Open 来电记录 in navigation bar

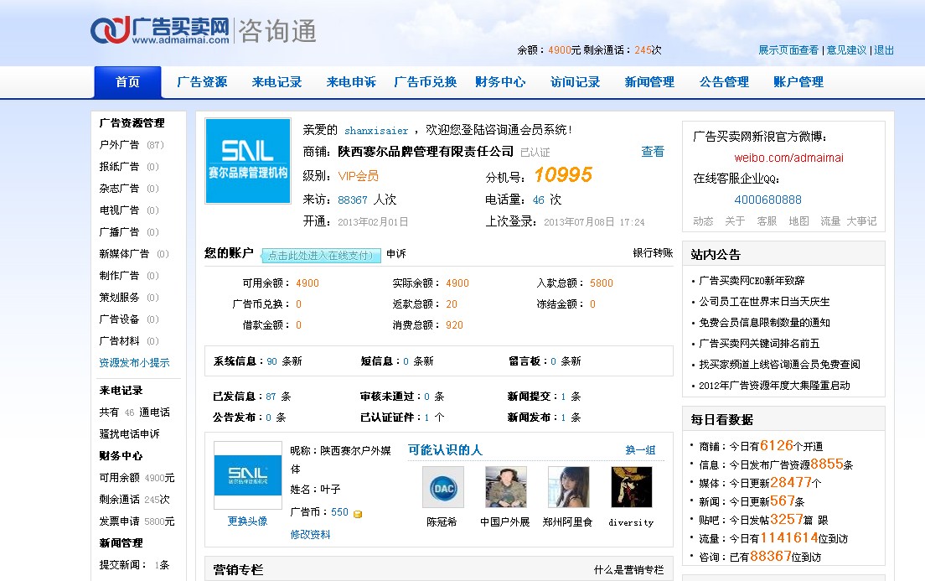[x=276, y=82]
